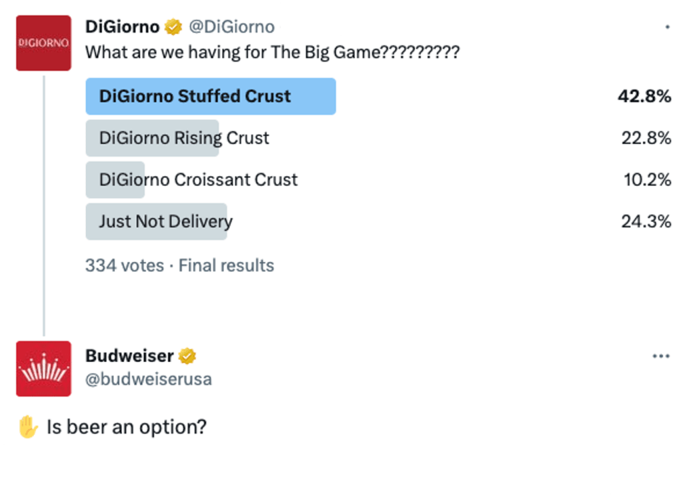Open the reply text "Is beer an option?"
The image size is (693, 498).
click(x=126, y=428)
